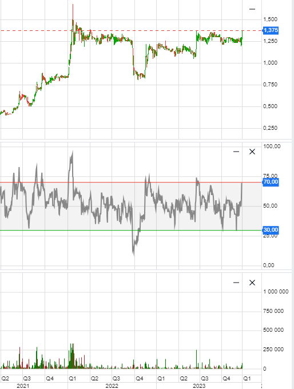Click the 0,500 price axis value

tap(270, 106)
